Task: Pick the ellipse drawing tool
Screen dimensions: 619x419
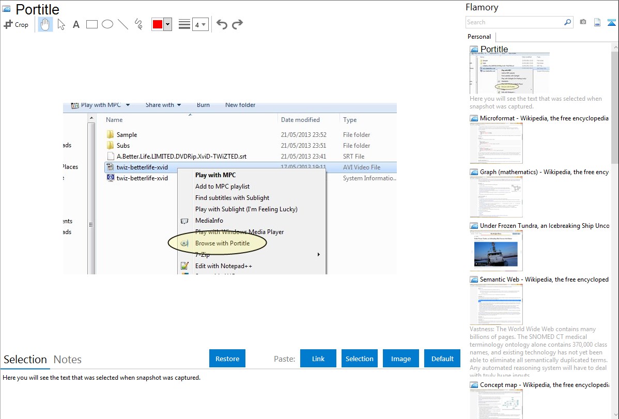Action: [107, 24]
